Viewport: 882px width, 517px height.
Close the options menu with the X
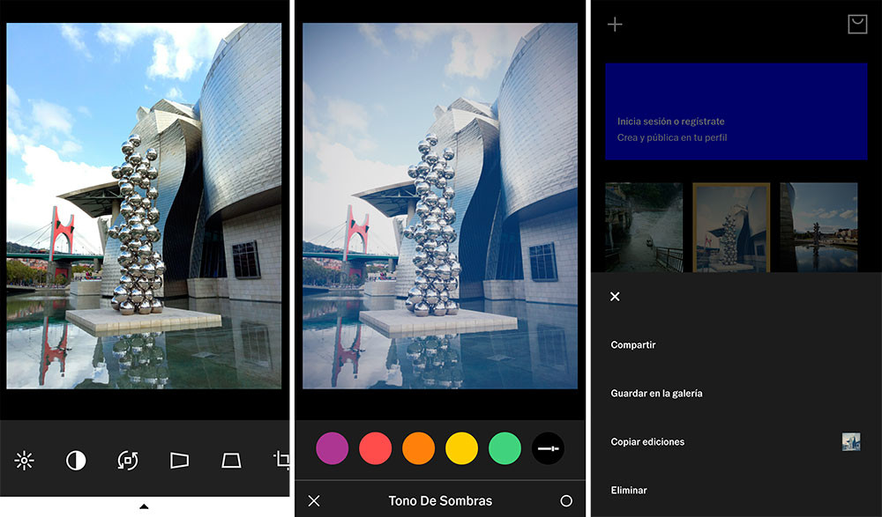(x=615, y=296)
